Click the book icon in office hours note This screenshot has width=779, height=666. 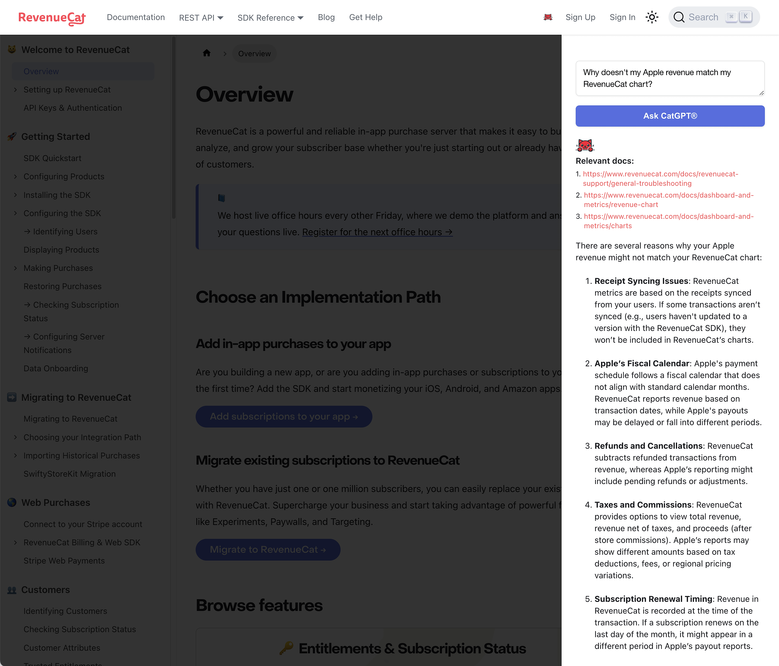222,198
